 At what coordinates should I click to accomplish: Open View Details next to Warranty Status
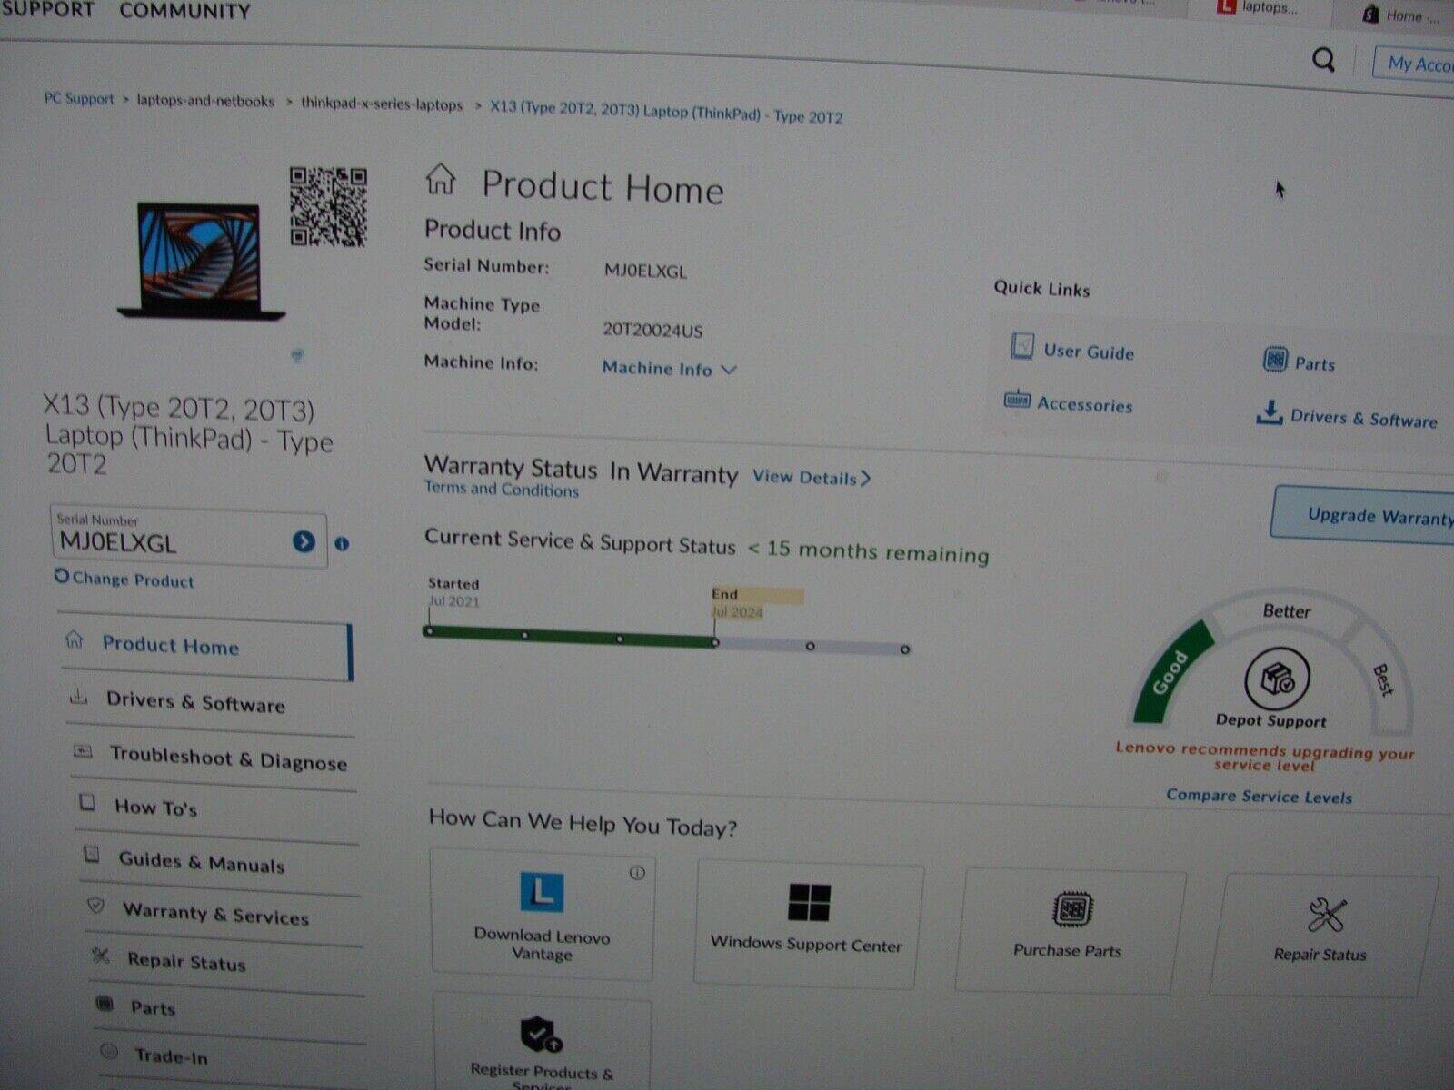pyautogui.click(x=809, y=477)
